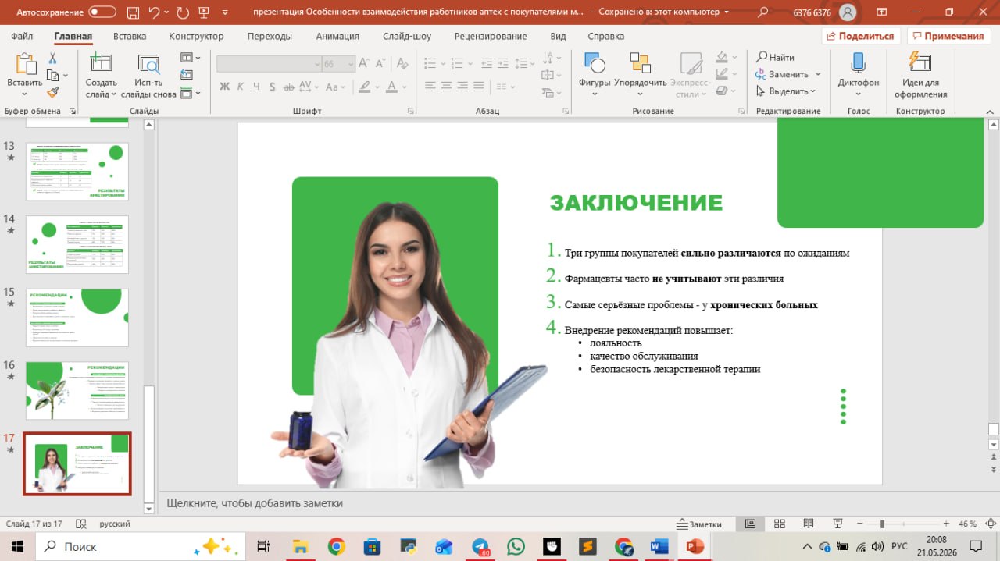The width and height of the screenshot is (1000, 561).
Task: Open the font color dropdown arrow
Action: pos(404,87)
